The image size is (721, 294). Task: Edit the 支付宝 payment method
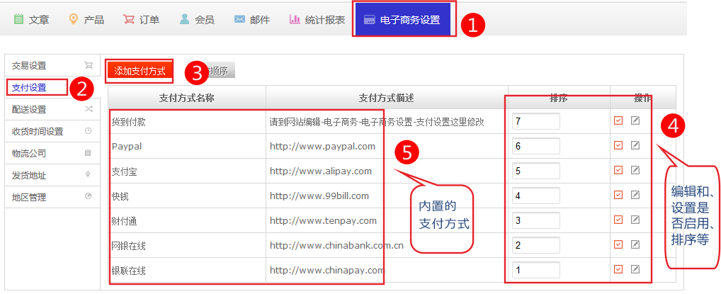click(635, 170)
